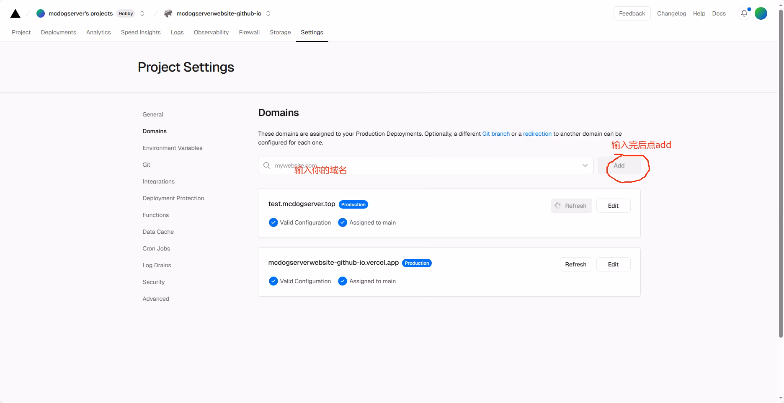Open the Firewall tab
Viewport: 784px width, 403px height.
pyautogui.click(x=249, y=32)
